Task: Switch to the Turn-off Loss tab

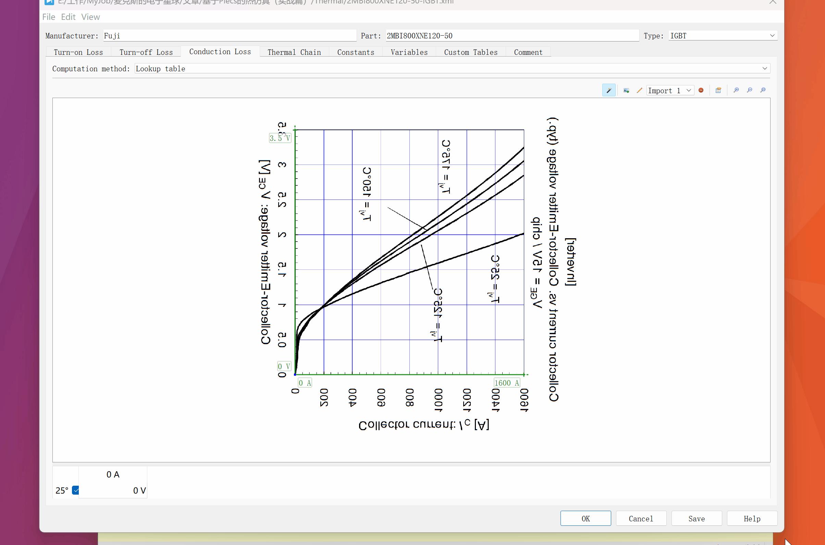Action: point(146,52)
